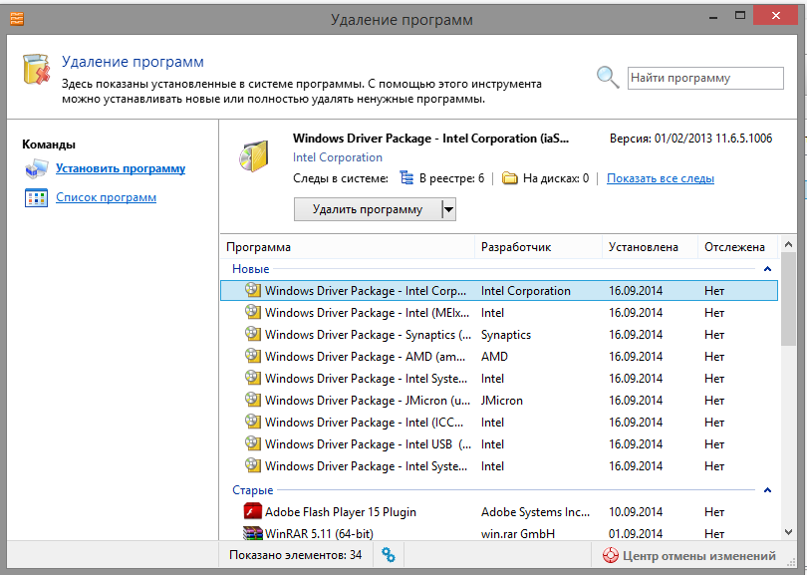Screen dimensions: 807x575
Task: Click the gears icon in status bar
Action: pos(389,555)
